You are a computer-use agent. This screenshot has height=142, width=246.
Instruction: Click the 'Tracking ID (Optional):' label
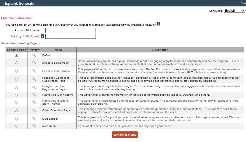click(x=25, y=36)
